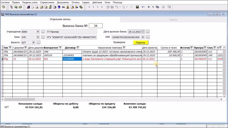Click ellipsis button next to ИИК

tap(148, 37)
